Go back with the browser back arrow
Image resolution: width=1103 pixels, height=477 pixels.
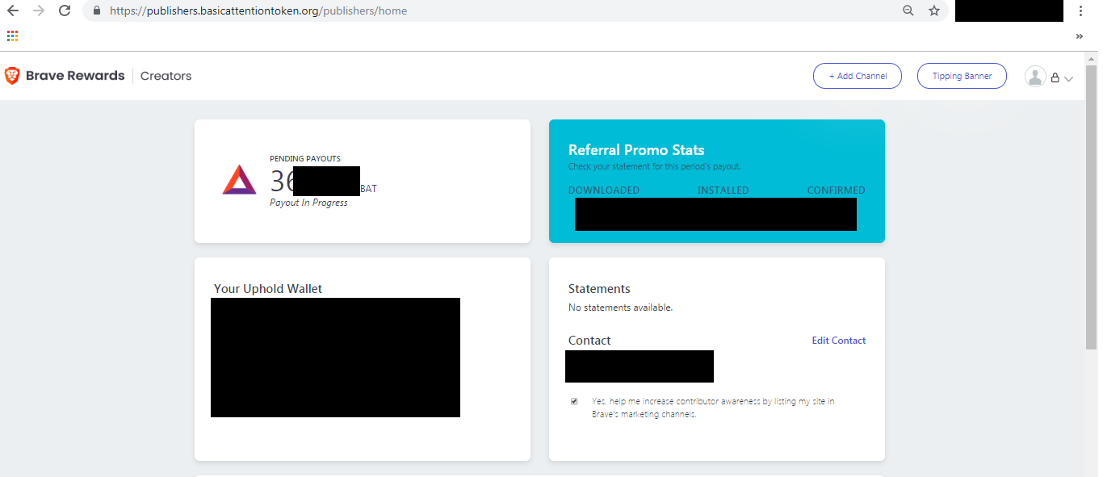13,11
